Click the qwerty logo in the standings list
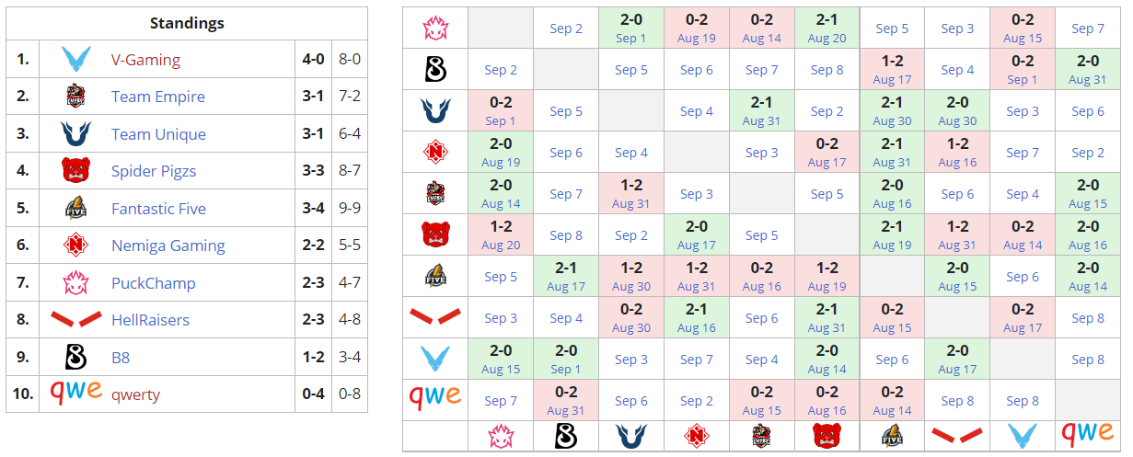Viewport: 1133px width, 457px height. (75, 393)
